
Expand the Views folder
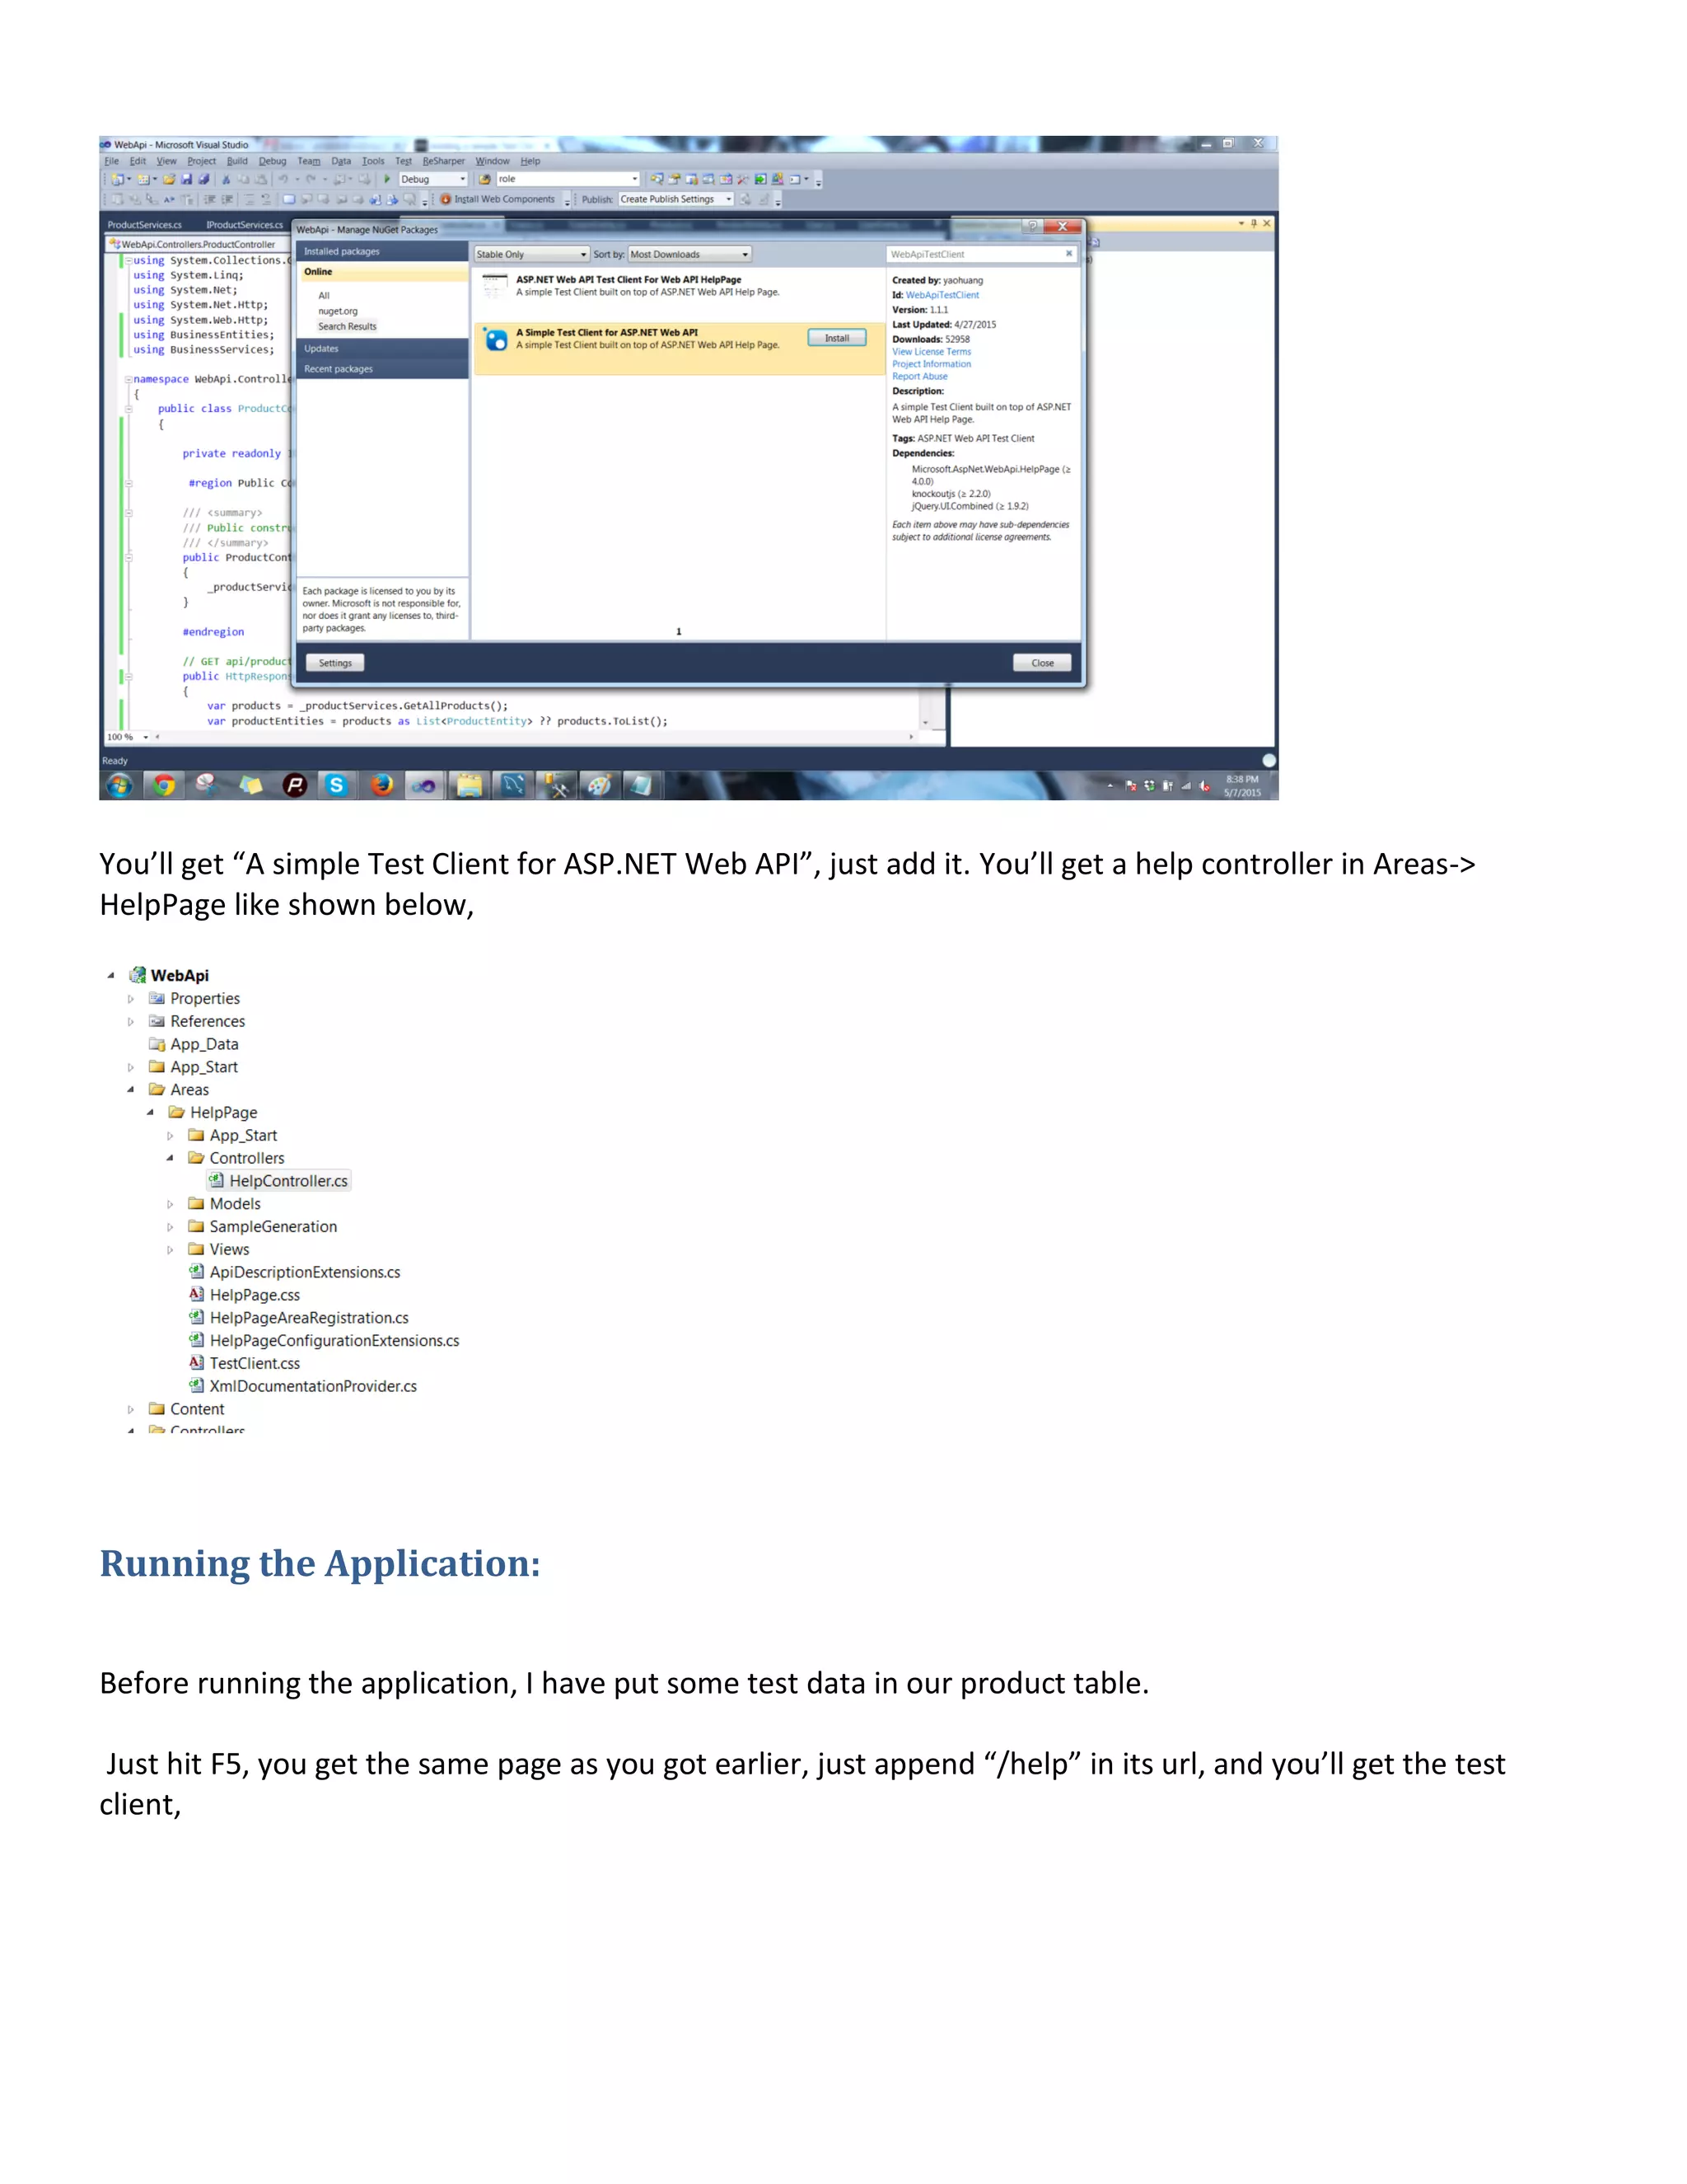click(170, 1250)
